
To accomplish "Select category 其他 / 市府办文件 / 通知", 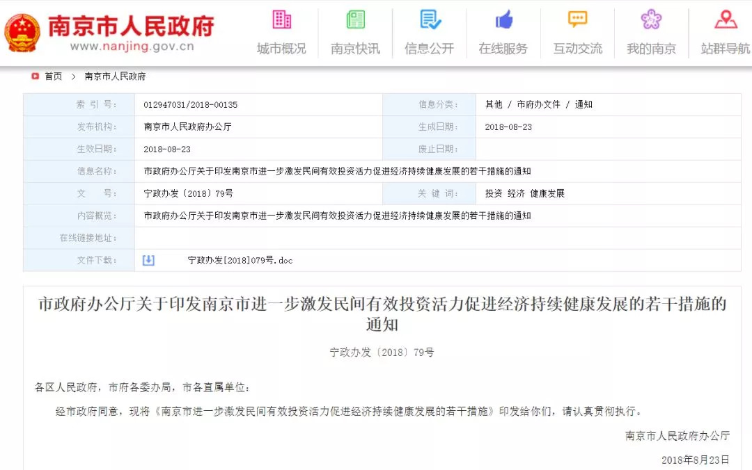I will (538, 104).
